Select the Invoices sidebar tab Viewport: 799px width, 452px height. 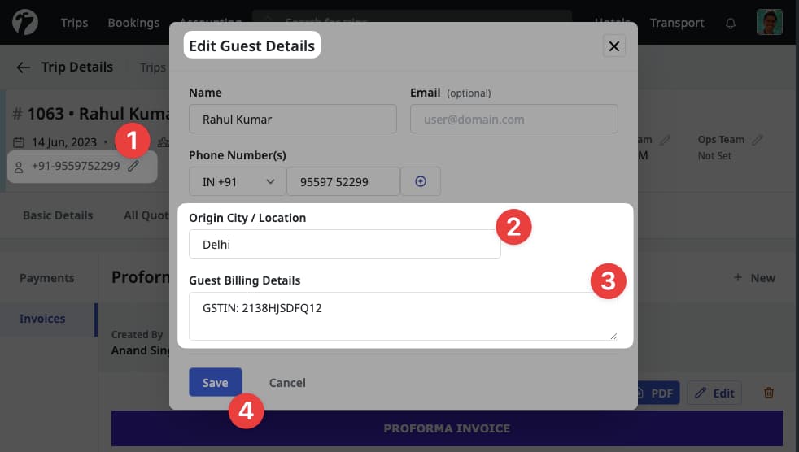(x=42, y=319)
